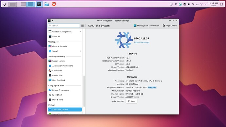
Task: Click the More System Information button
Action: point(146,26)
